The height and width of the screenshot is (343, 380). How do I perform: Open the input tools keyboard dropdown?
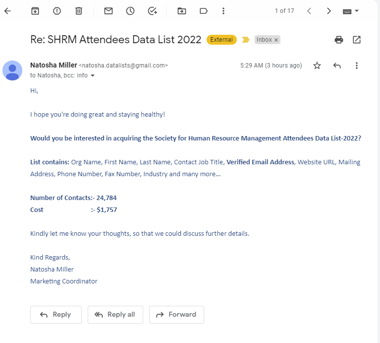350,11
